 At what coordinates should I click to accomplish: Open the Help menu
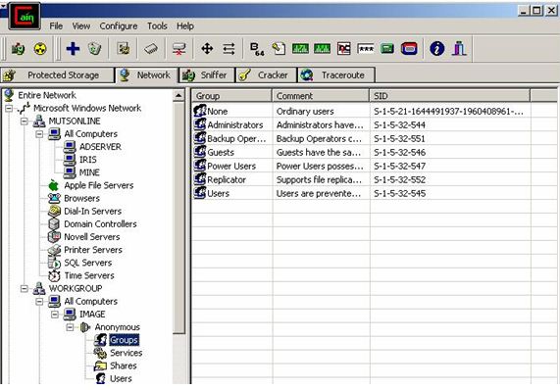pos(185,26)
